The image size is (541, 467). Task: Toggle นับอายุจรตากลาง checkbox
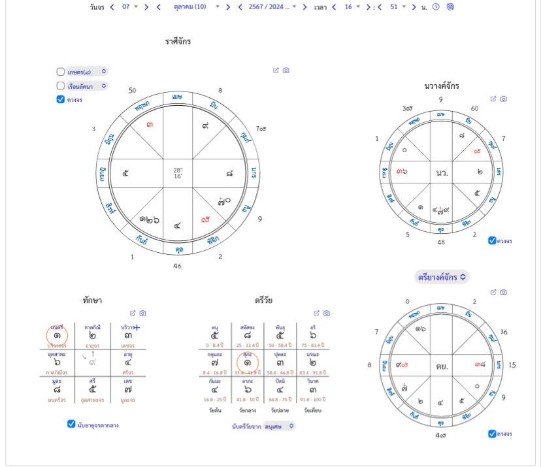click(71, 424)
